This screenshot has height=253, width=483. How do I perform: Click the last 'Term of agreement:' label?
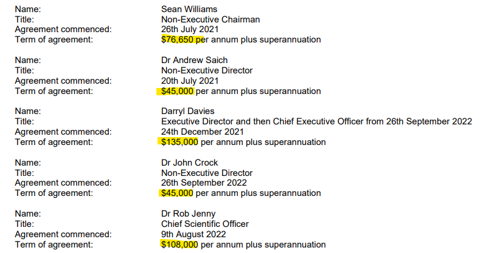pos(54,245)
